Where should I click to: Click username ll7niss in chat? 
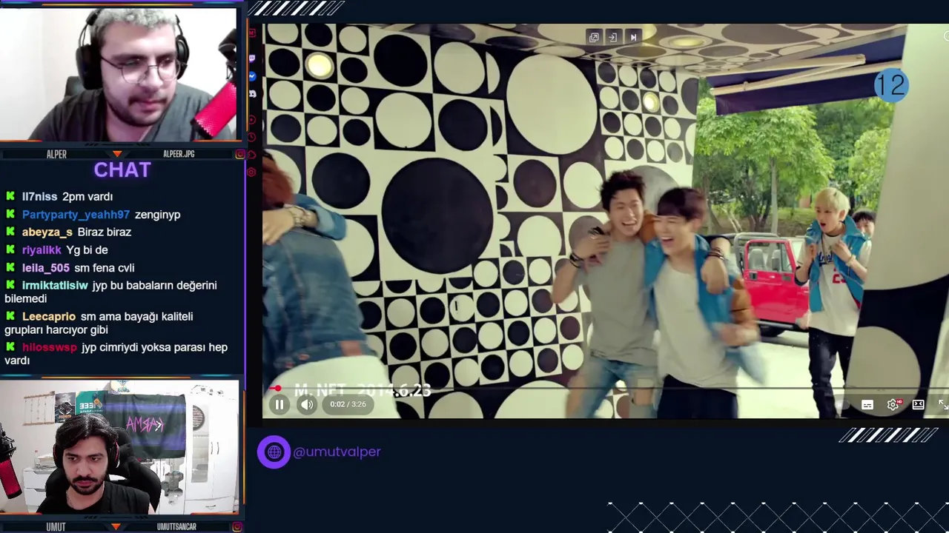pos(39,196)
